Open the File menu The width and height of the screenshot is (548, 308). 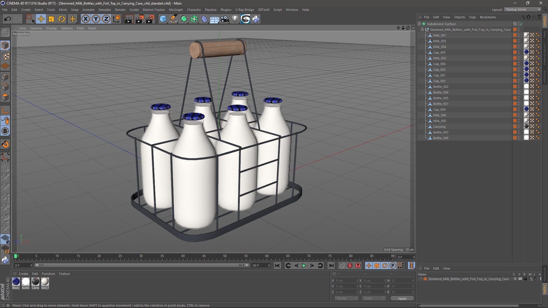[x=5, y=10]
